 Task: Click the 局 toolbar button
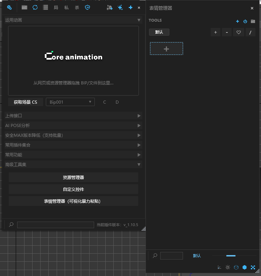point(56,7)
